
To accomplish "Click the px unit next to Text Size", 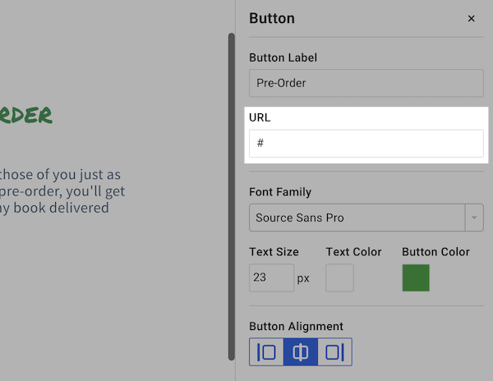I will click(x=303, y=278).
